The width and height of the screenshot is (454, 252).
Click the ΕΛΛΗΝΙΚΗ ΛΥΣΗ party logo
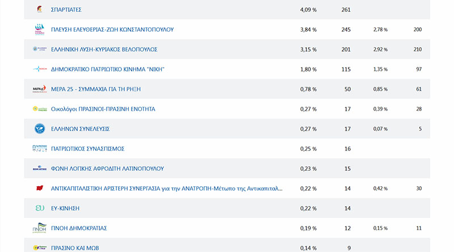point(39,49)
